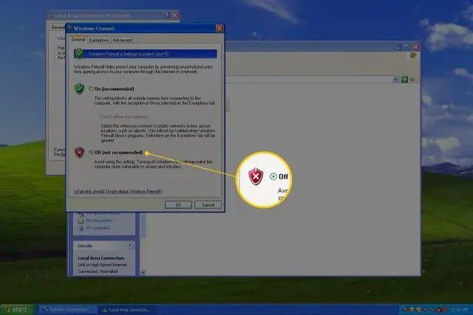Select the Off (not recommended) radio button

point(90,152)
